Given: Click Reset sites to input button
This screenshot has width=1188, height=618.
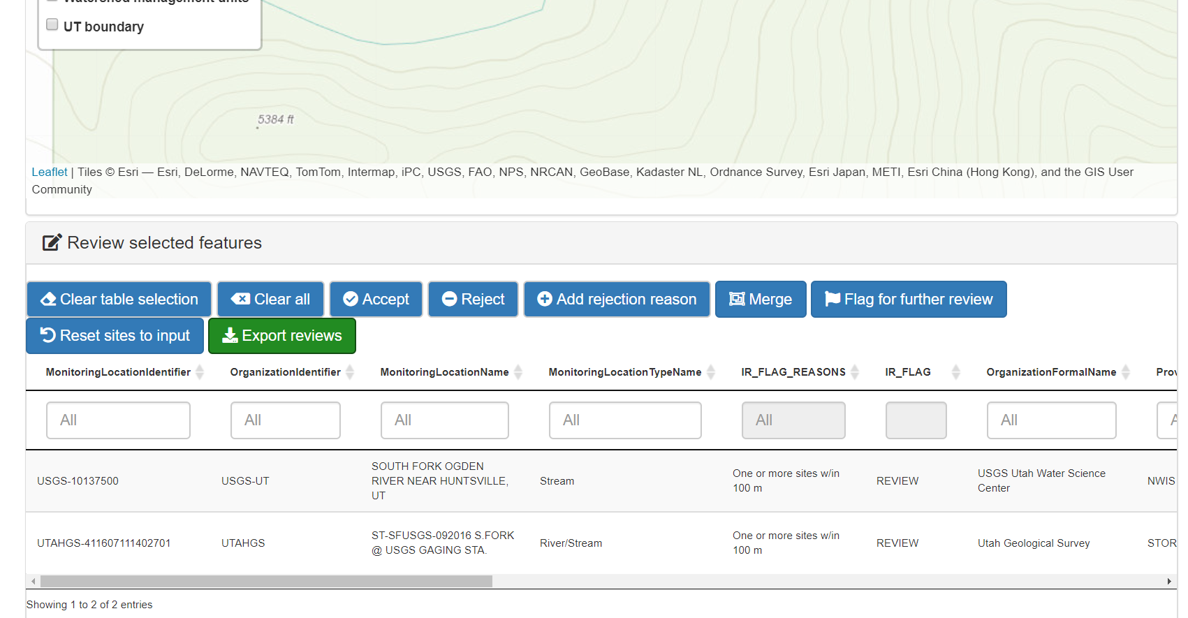Looking at the screenshot, I should (115, 336).
